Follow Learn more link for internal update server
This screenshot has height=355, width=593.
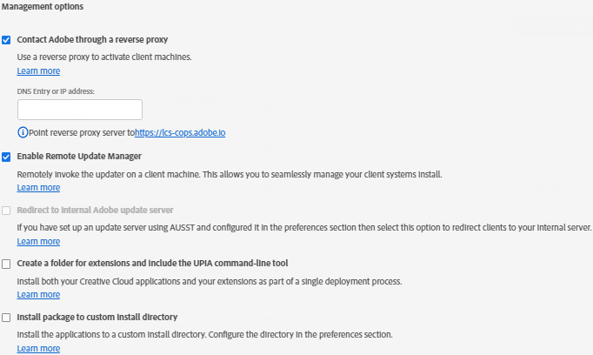point(38,242)
